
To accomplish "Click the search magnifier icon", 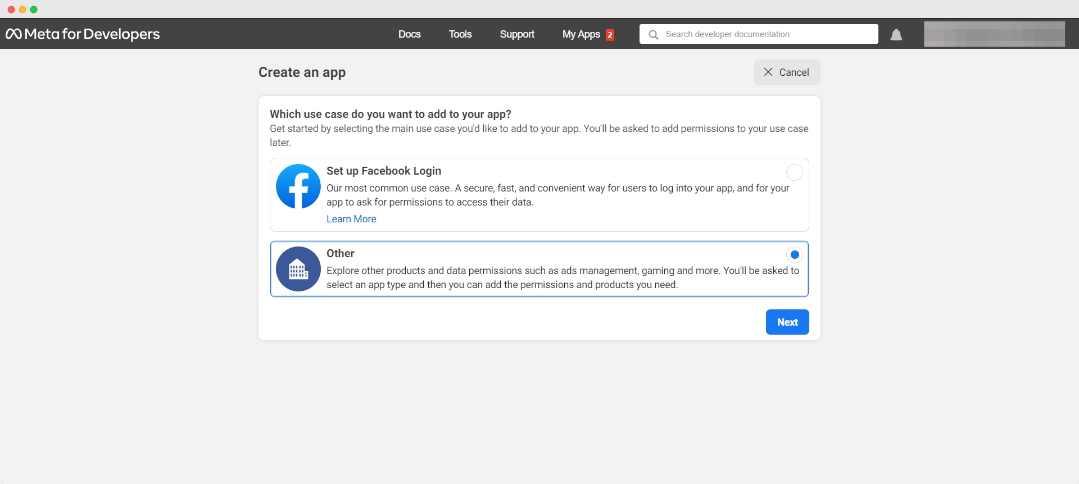I will pos(653,35).
